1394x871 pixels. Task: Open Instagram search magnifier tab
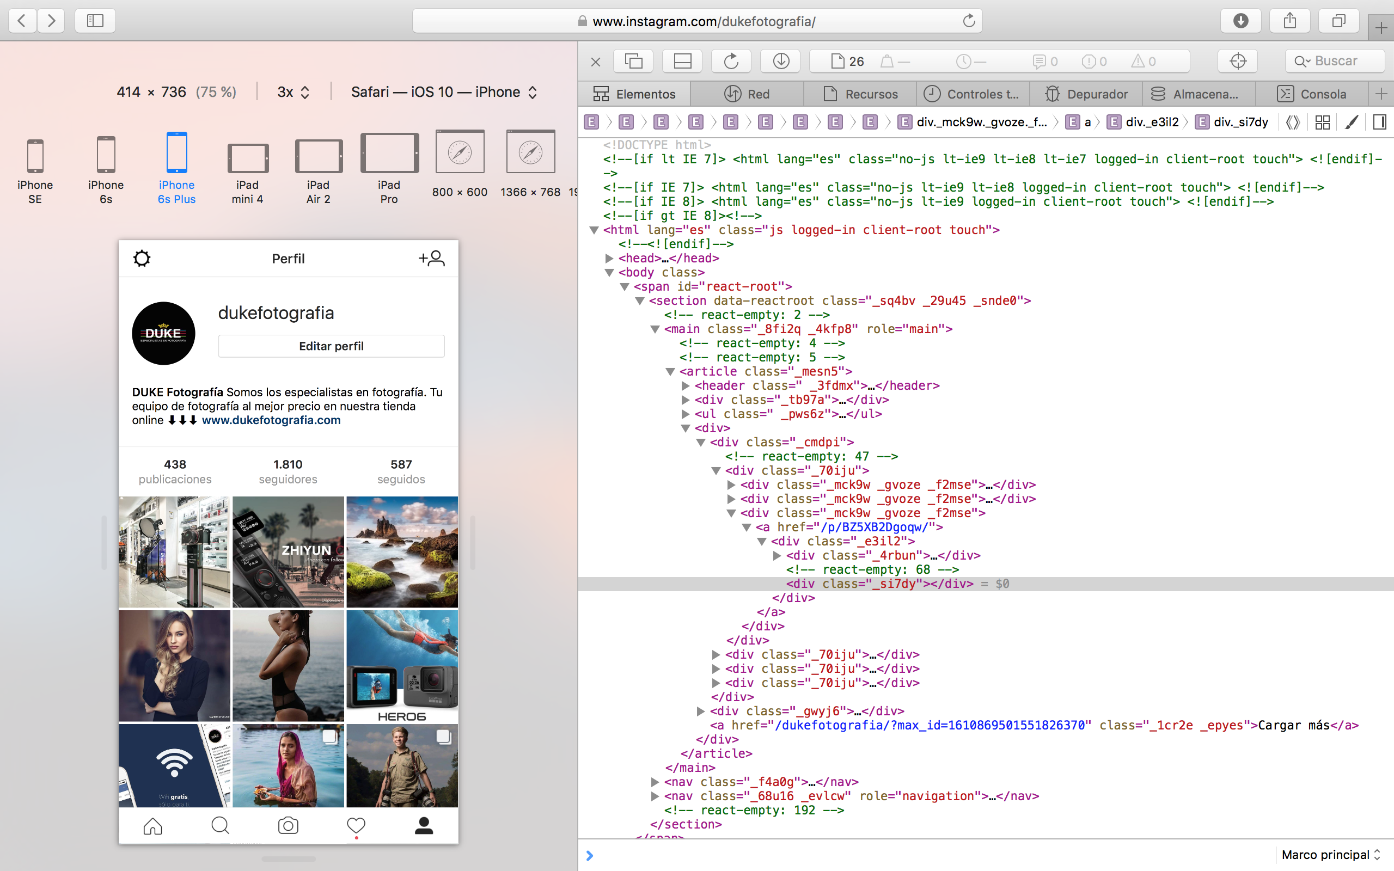[220, 826]
